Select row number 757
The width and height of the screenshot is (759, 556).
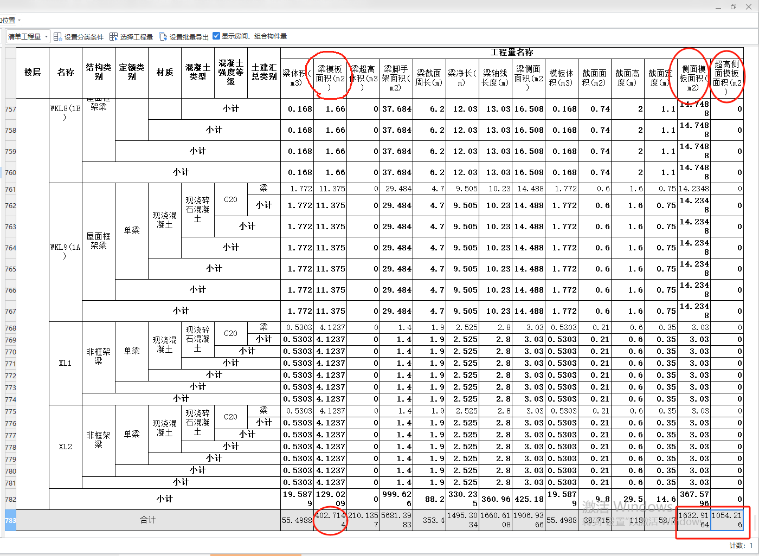tap(10, 109)
